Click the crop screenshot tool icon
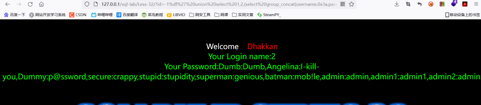The height and width of the screenshot is (105, 481). coord(408,4)
